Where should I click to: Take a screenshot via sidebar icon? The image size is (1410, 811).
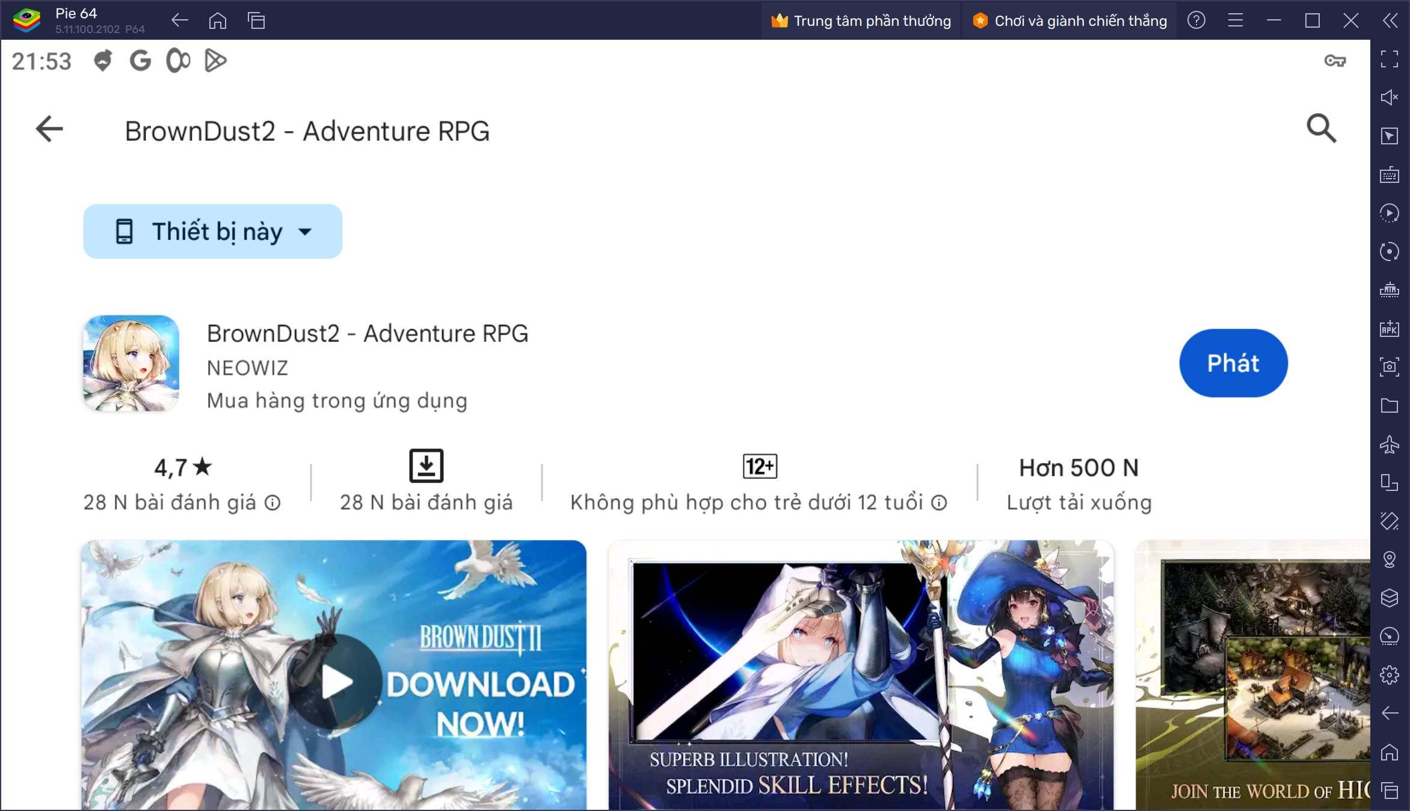click(x=1390, y=367)
